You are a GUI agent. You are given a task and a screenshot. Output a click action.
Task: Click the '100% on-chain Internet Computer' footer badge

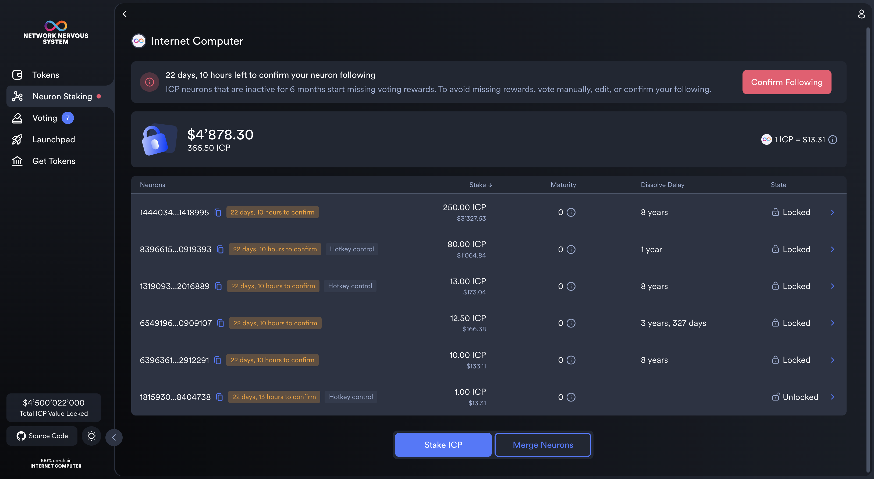(x=56, y=463)
